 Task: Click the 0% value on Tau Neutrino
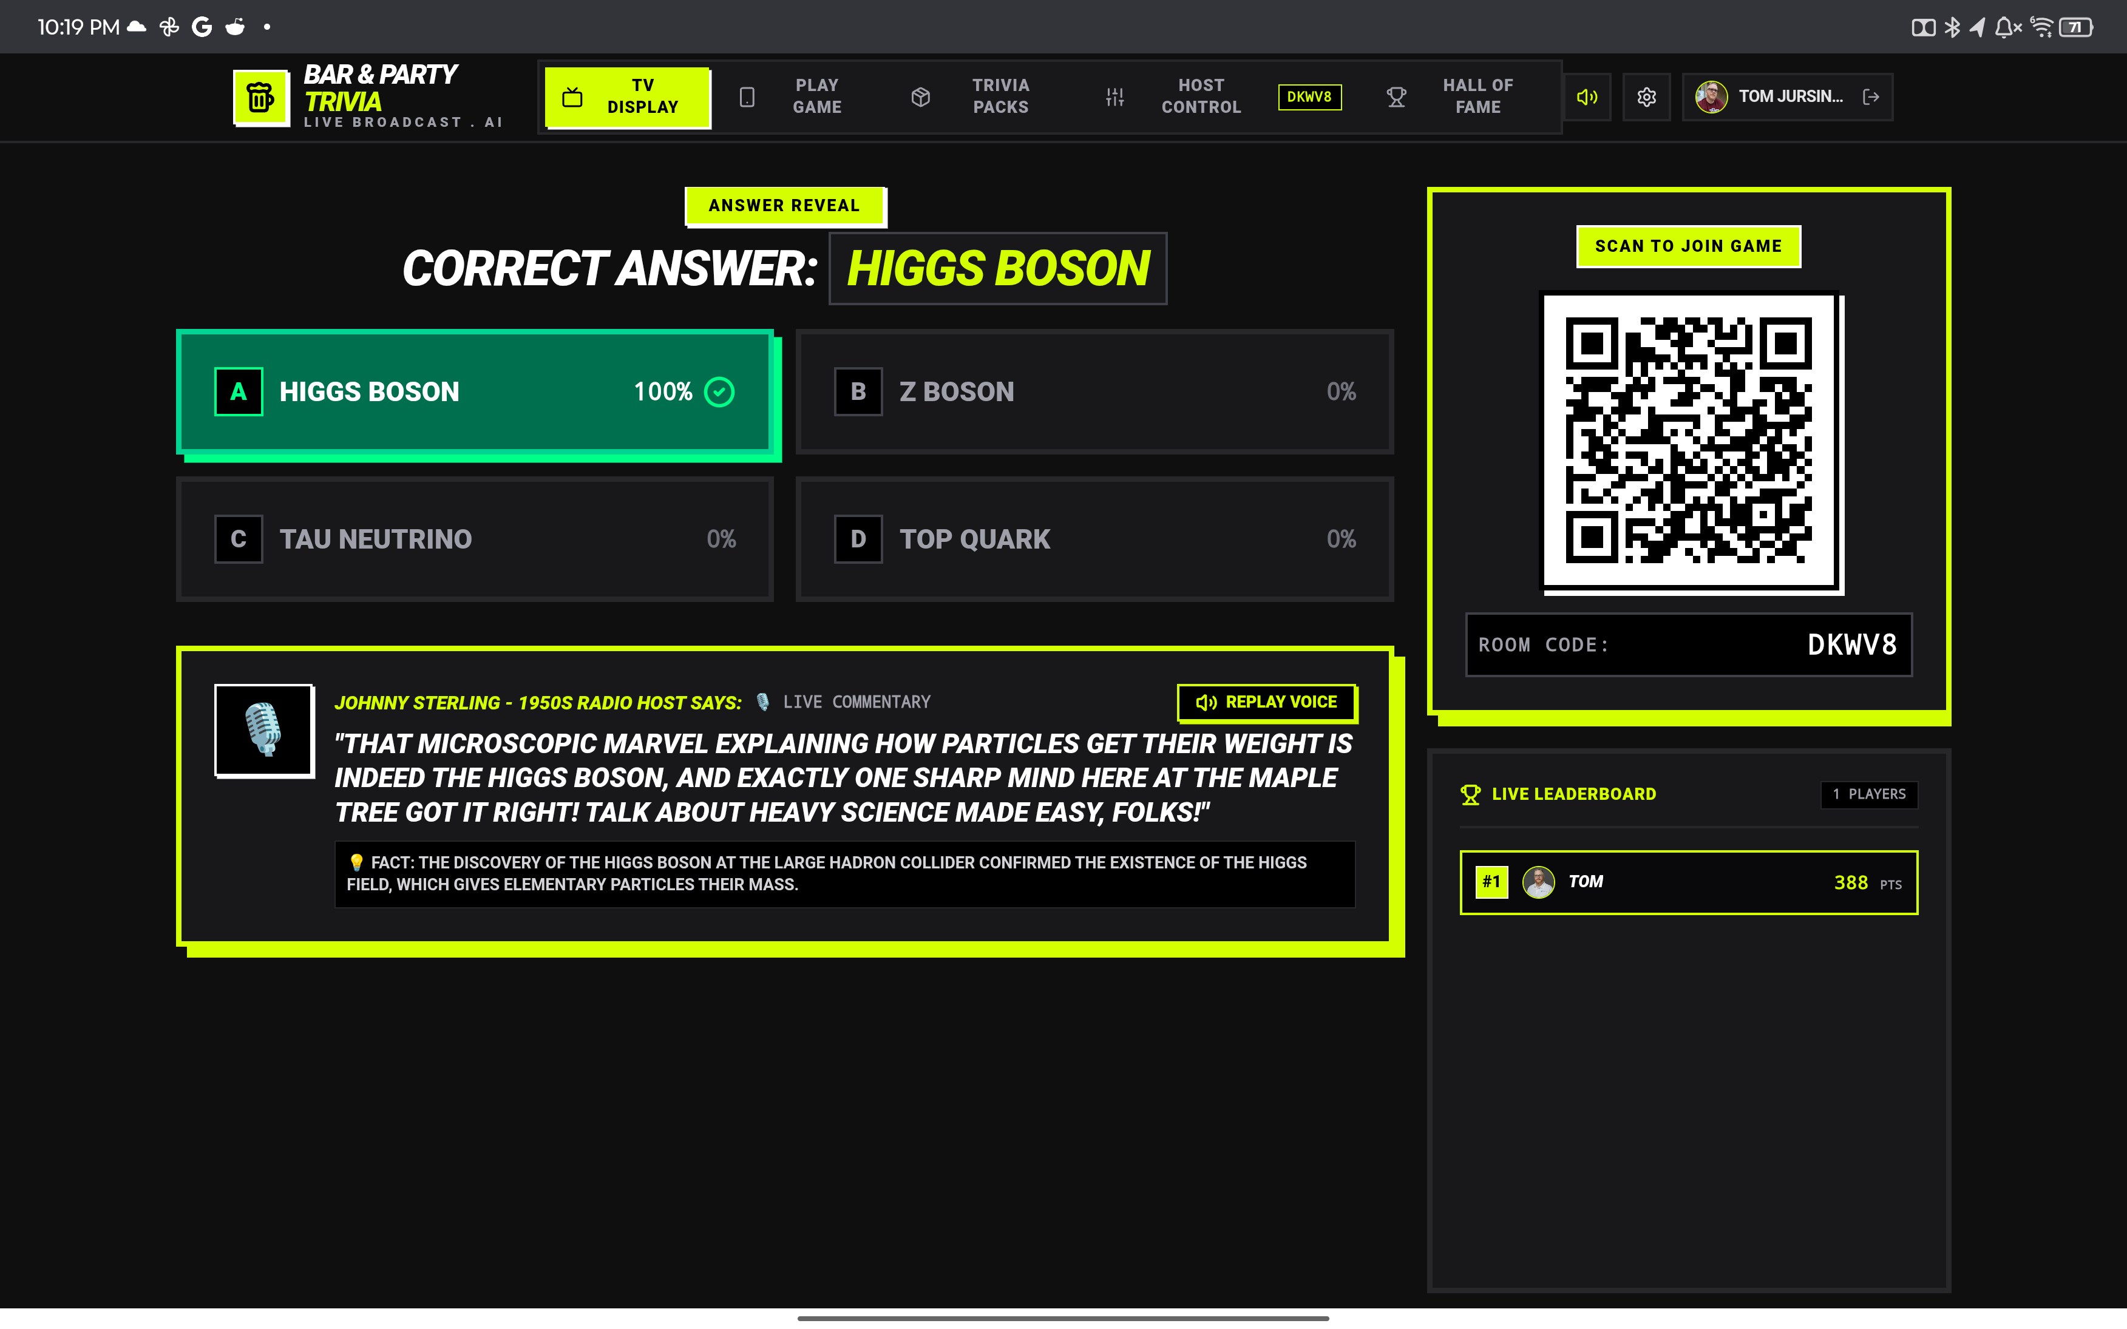point(722,539)
